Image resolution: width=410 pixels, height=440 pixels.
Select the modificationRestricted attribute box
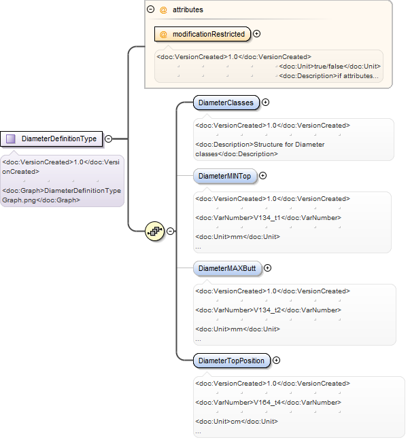pos(203,34)
